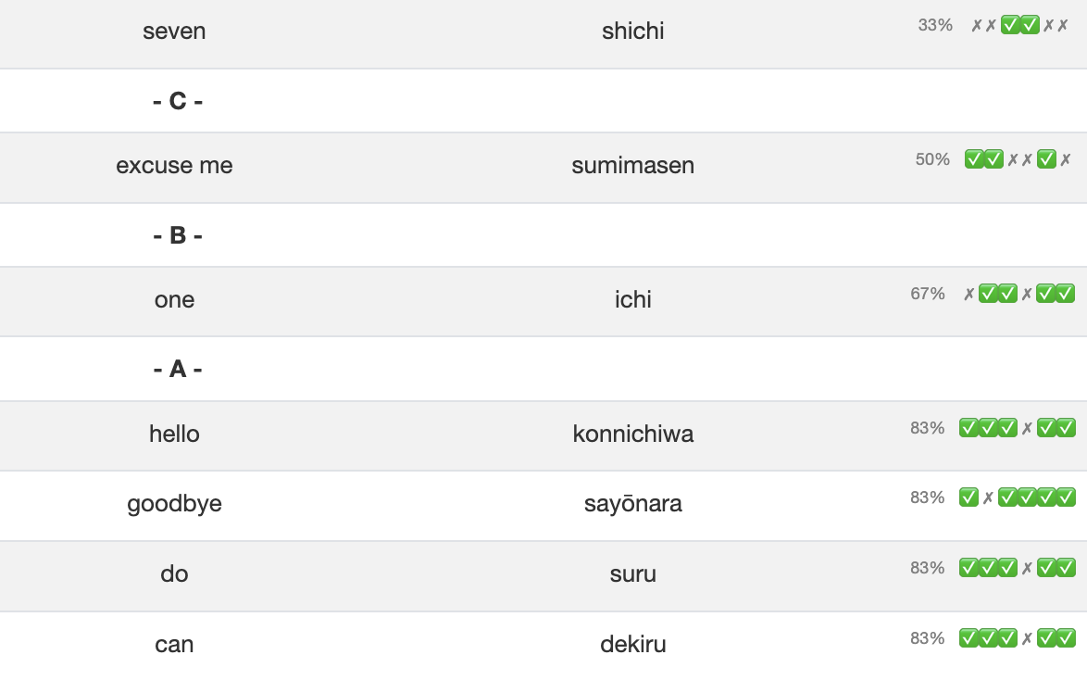The image size is (1087, 680).
Task: Select the '- A -' grade header
Action: coord(178,370)
